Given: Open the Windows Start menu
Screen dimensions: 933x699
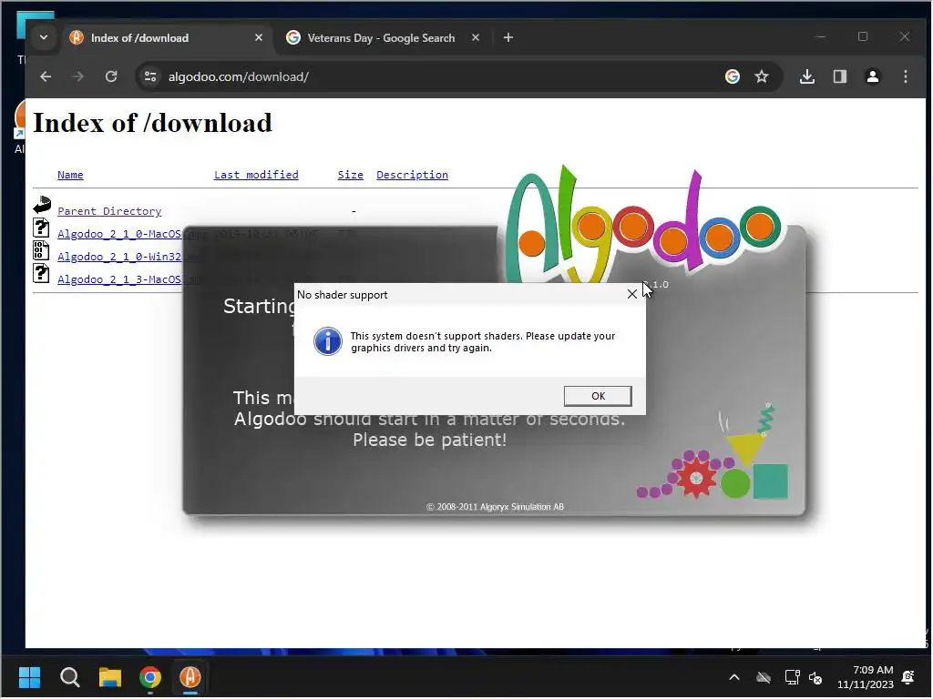Looking at the screenshot, I should tap(29, 677).
